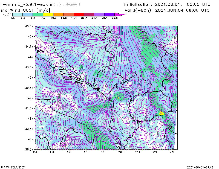Viewport: 219px width, 169px height.
Task: Click the legend value 17.1
Action: pos(74,18)
